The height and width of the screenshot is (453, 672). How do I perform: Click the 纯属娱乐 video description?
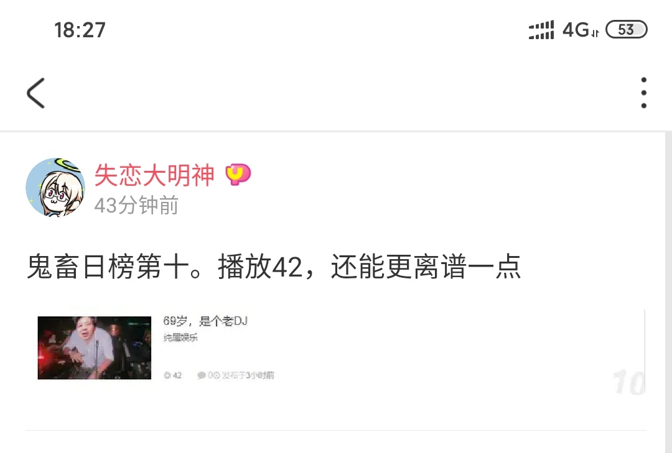tap(180, 338)
